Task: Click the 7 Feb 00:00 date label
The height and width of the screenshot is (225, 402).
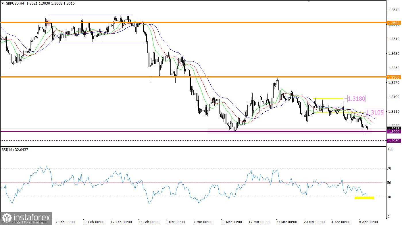Action: (x=65, y=222)
